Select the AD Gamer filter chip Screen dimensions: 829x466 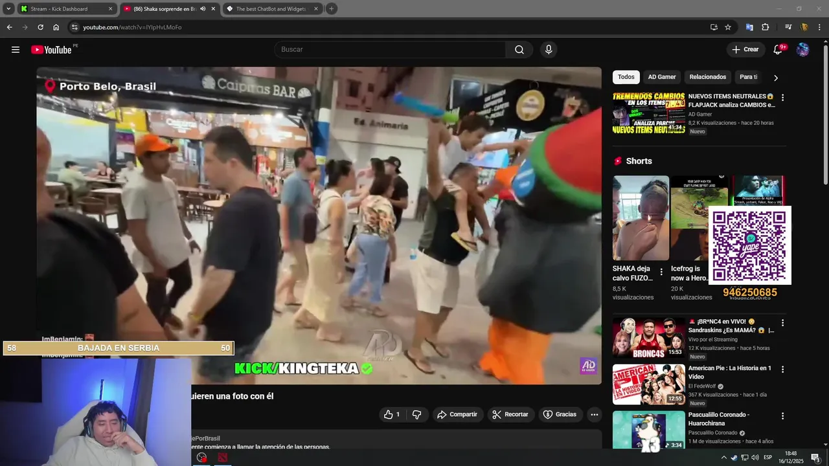tap(662, 77)
